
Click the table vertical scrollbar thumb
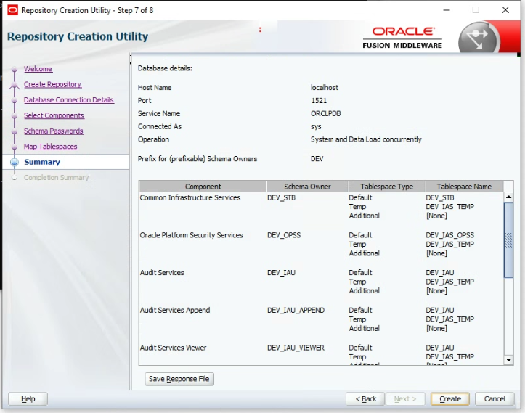(508, 240)
